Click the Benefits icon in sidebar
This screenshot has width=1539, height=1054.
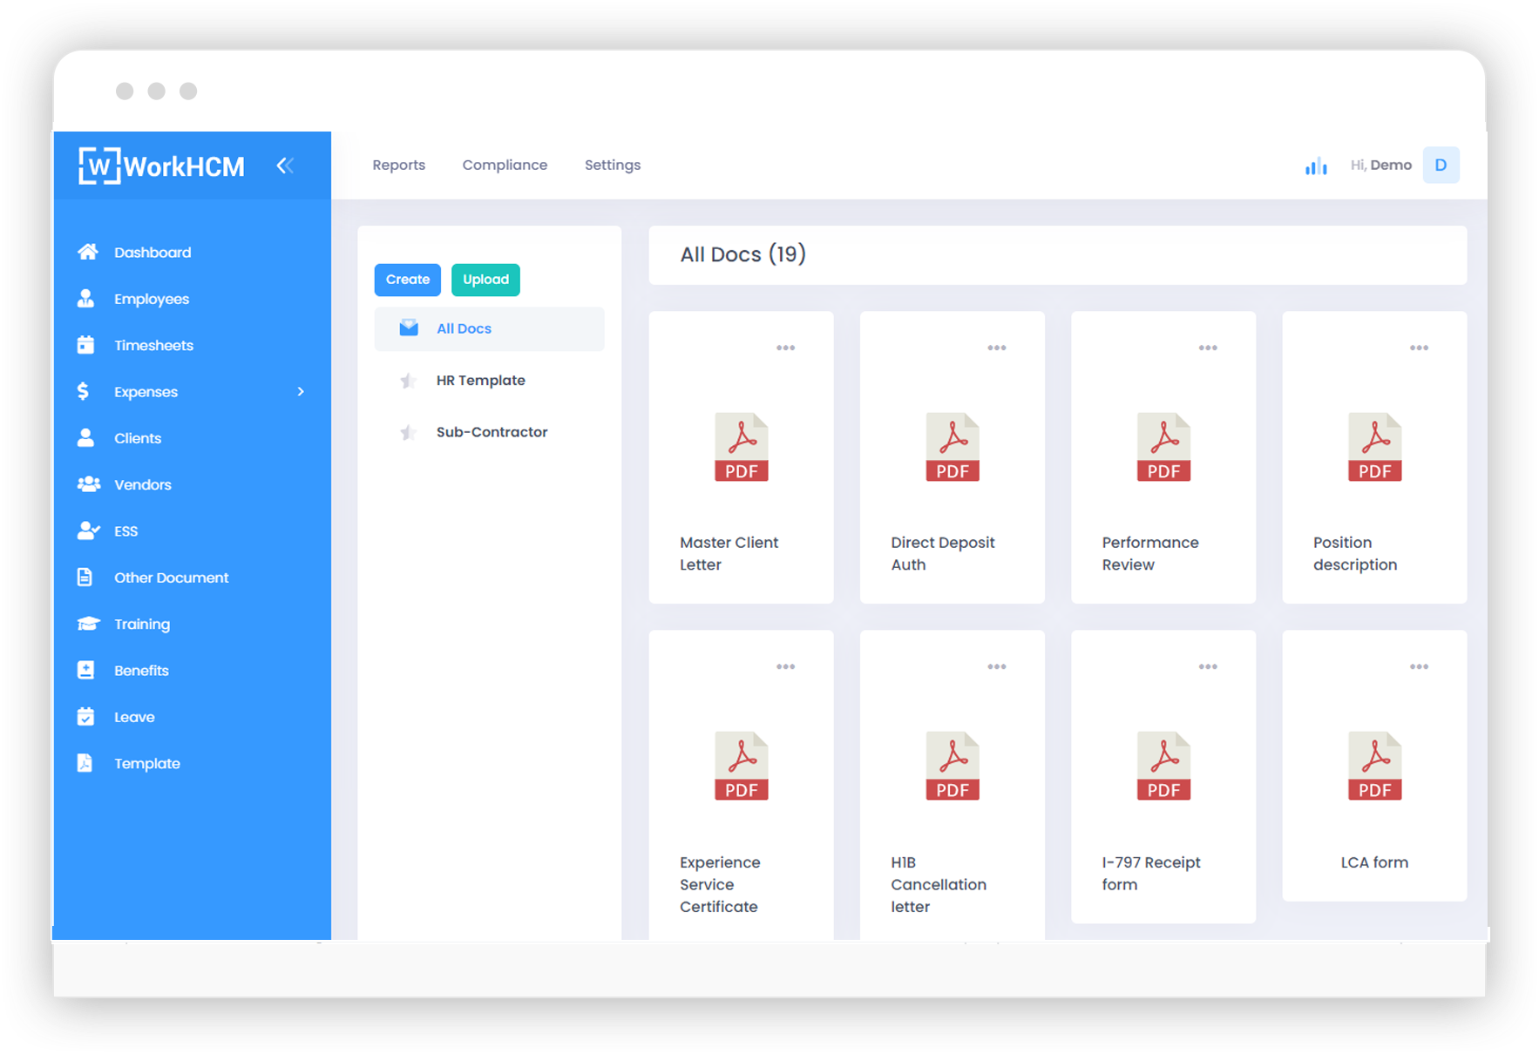click(x=85, y=670)
